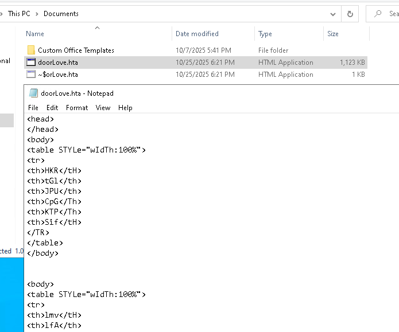Open the address bar history dropdown
The height and width of the screenshot is (332, 399).
(x=333, y=14)
